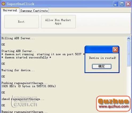This screenshot has height=113, width=132.
Task: Open the Samsung Captivate tab
Action: click(34, 11)
